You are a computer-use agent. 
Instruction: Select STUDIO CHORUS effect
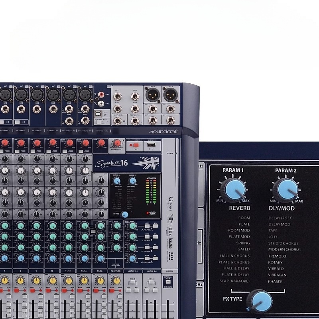(x=283, y=243)
